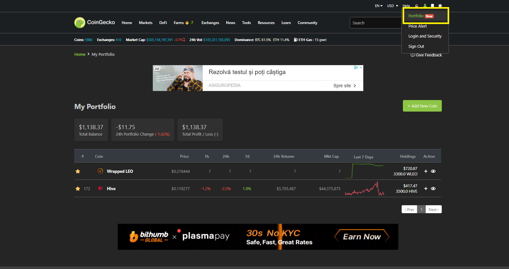This screenshot has width=509, height=269.
Task: Click the Hive coin logo
Action: (100, 188)
